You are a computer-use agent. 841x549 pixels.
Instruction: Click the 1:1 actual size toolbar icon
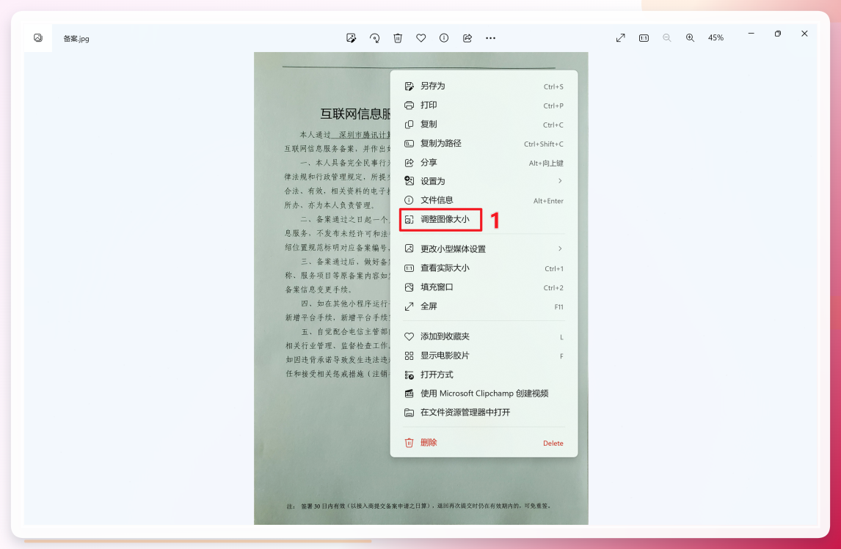point(644,38)
